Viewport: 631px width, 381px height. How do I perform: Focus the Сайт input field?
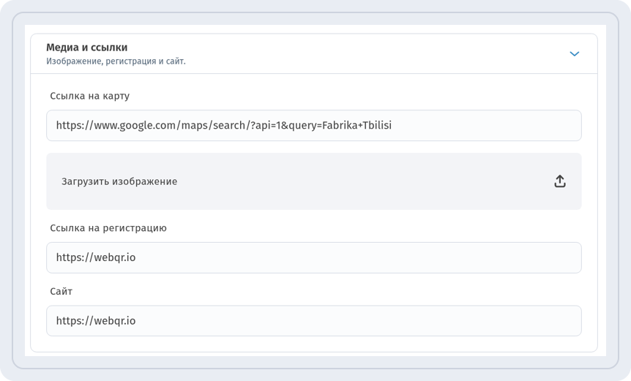point(314,321)
